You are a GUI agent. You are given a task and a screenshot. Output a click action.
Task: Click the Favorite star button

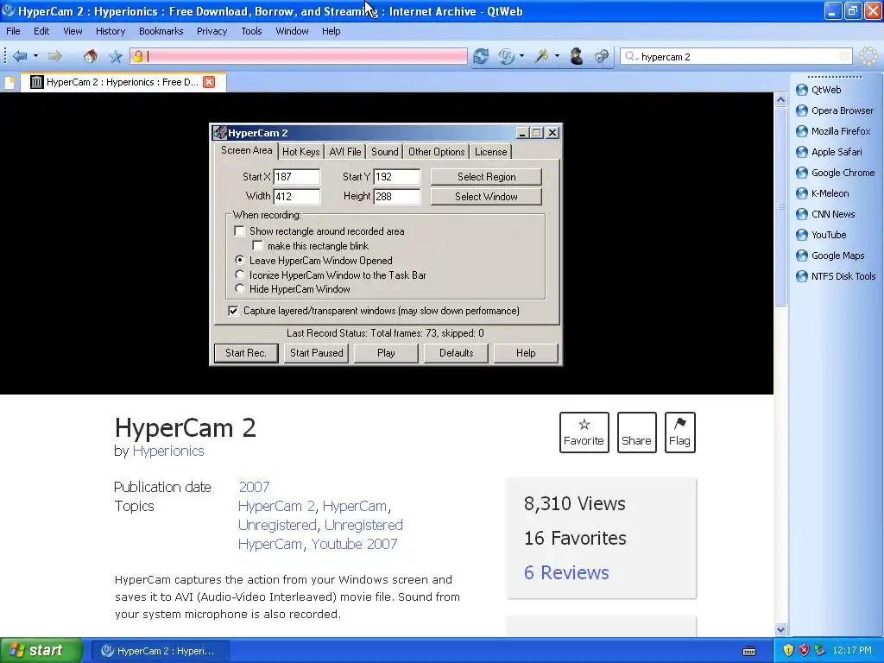pyautogui.click(x=584, y=433)
